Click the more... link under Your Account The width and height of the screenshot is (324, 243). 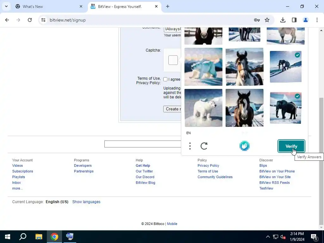pos(18,189)
